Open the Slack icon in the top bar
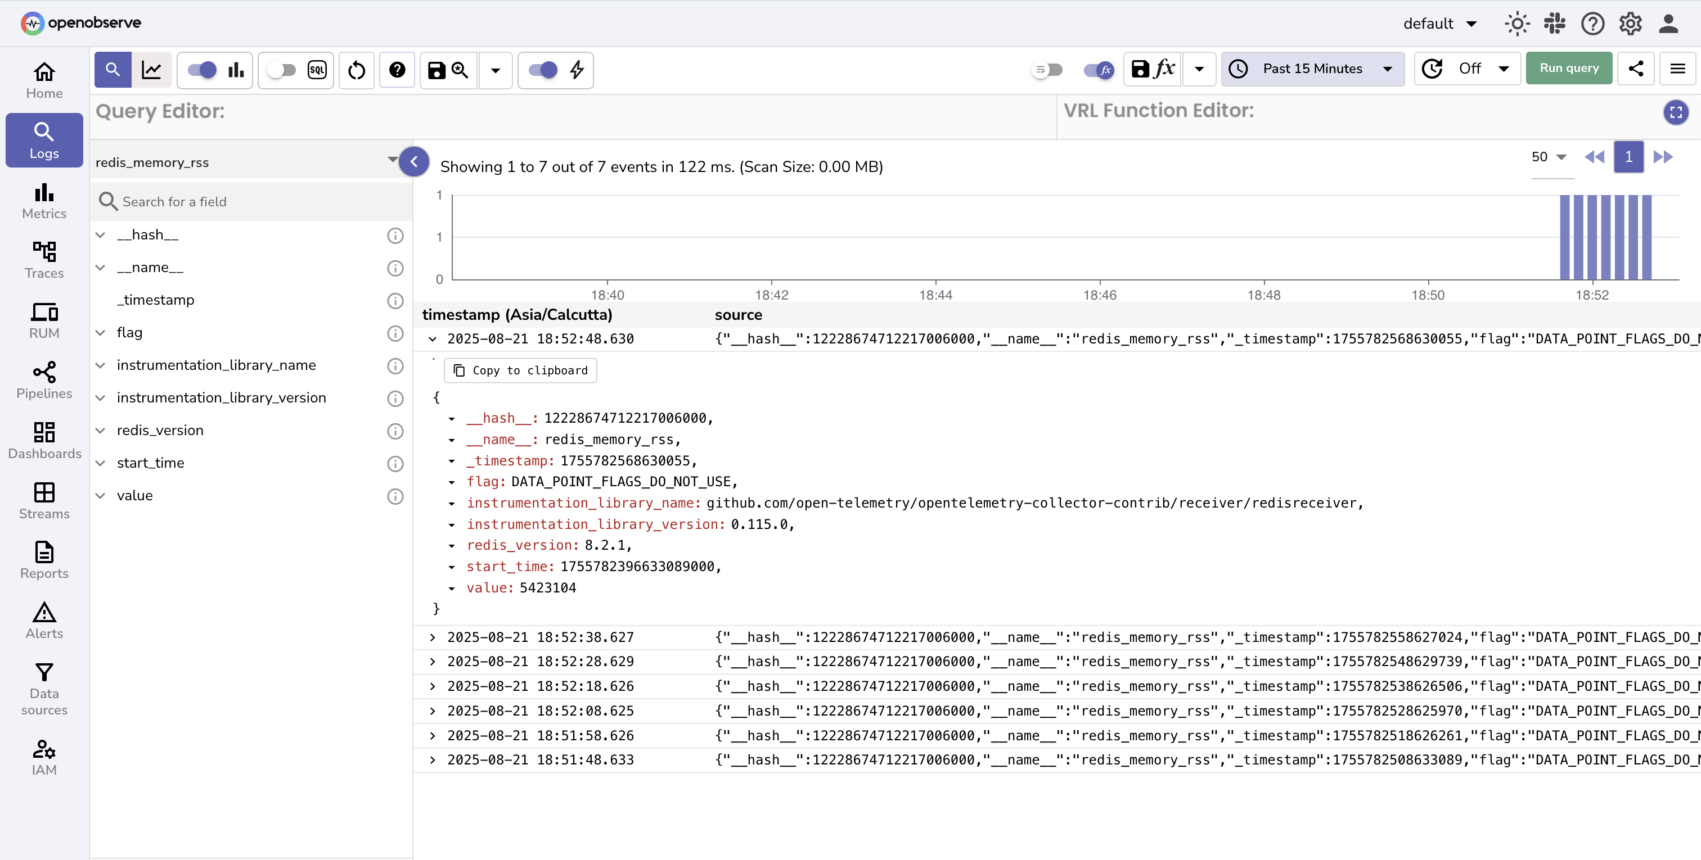This screenshot has width=1701, height=860. [x=1554, y=23]
